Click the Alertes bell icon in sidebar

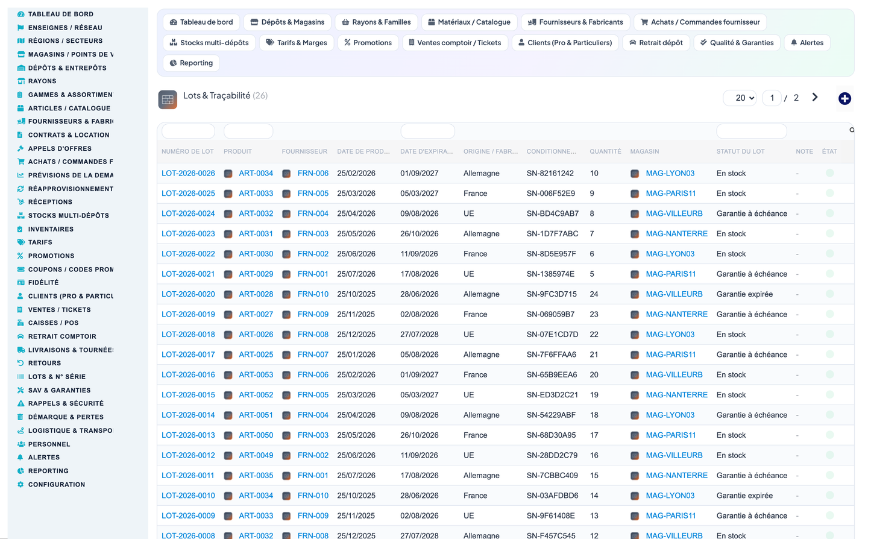[20, 458]
